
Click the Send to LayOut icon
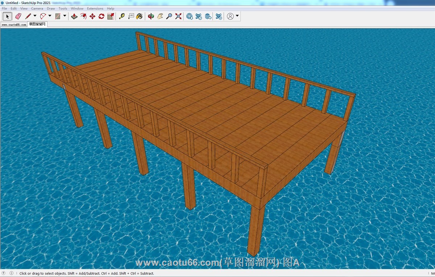(208, 16)
